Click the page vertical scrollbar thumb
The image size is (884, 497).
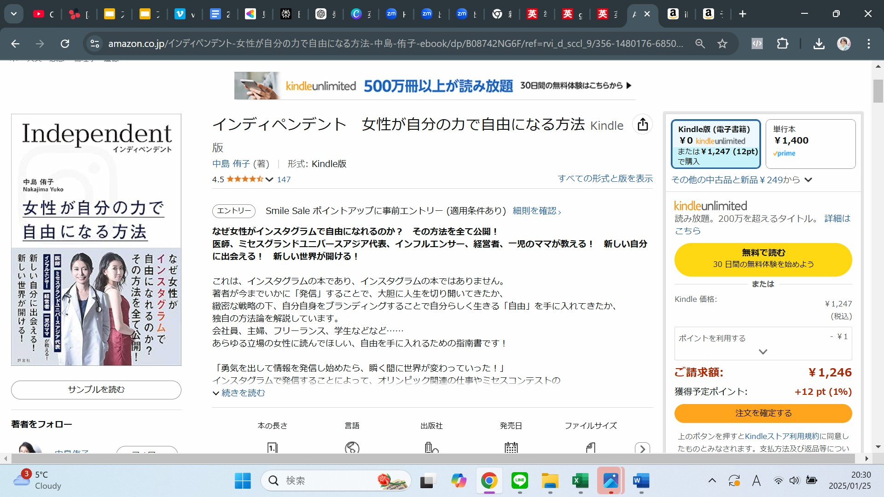pos(878,91)
